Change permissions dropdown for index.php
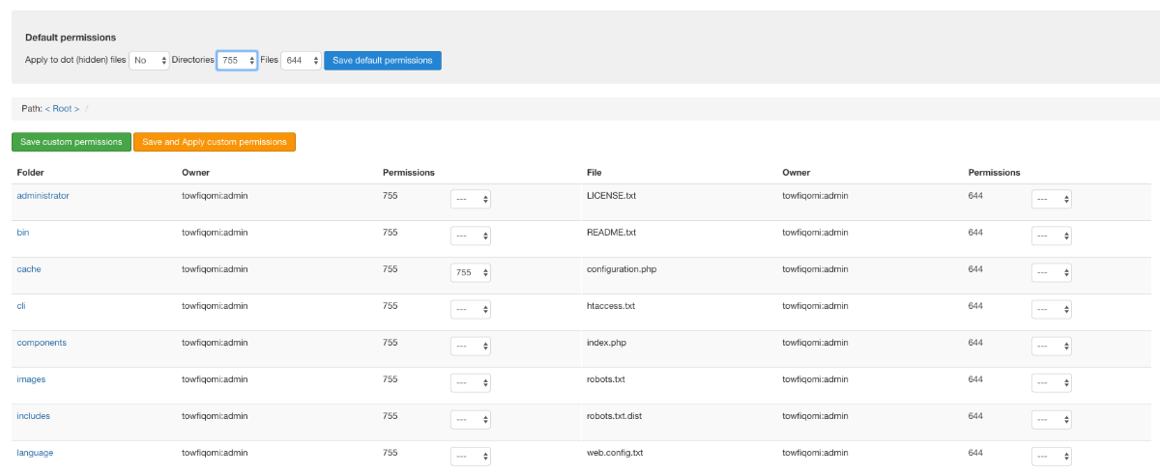Image resolution: width=1160 pixels, height=474 pixels. (1052, 347)
